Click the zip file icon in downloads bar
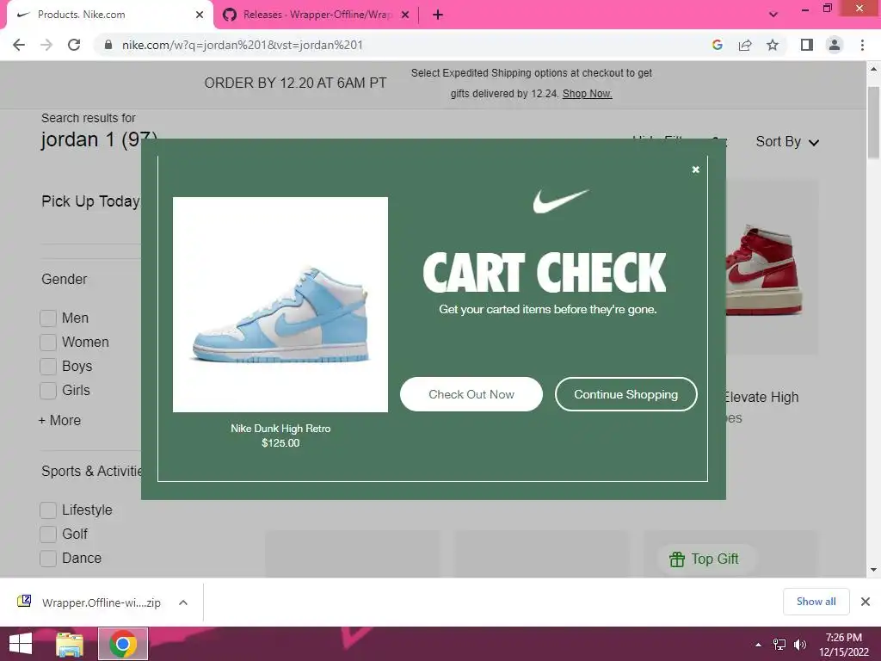 click(24, 602)
